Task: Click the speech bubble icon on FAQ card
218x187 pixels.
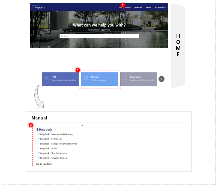Action: coord(47,78)
